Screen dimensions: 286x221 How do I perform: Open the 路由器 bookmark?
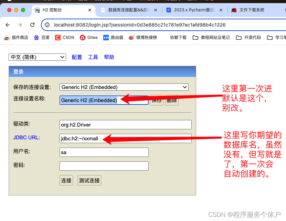pos(113,38)
